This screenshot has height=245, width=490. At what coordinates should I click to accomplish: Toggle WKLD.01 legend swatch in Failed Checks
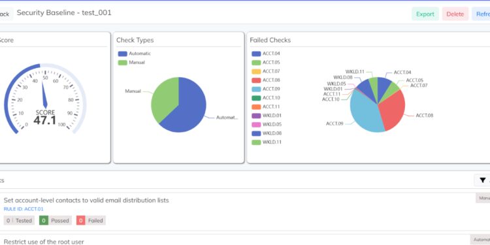coord(256,116)
